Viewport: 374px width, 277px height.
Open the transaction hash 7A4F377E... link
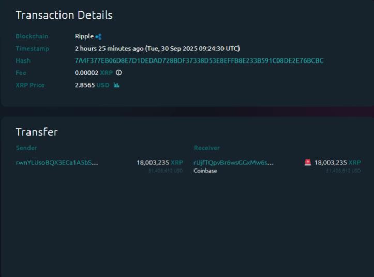click(x=199, y=60)
